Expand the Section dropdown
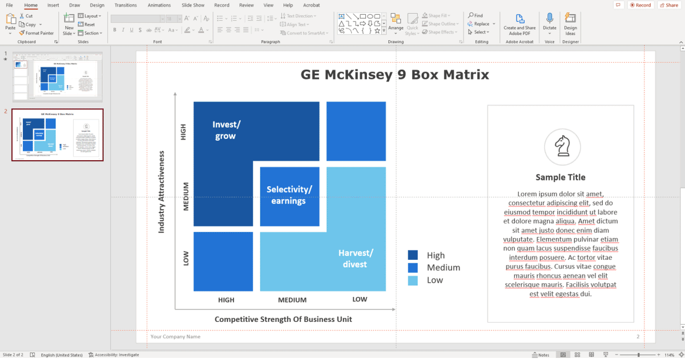The image size is (685, 359). point(90,33)
